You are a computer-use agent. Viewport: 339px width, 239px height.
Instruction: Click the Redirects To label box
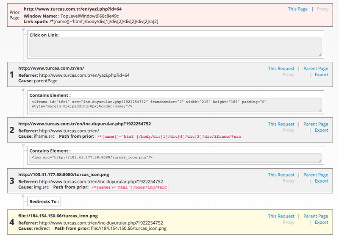[44, 202]
